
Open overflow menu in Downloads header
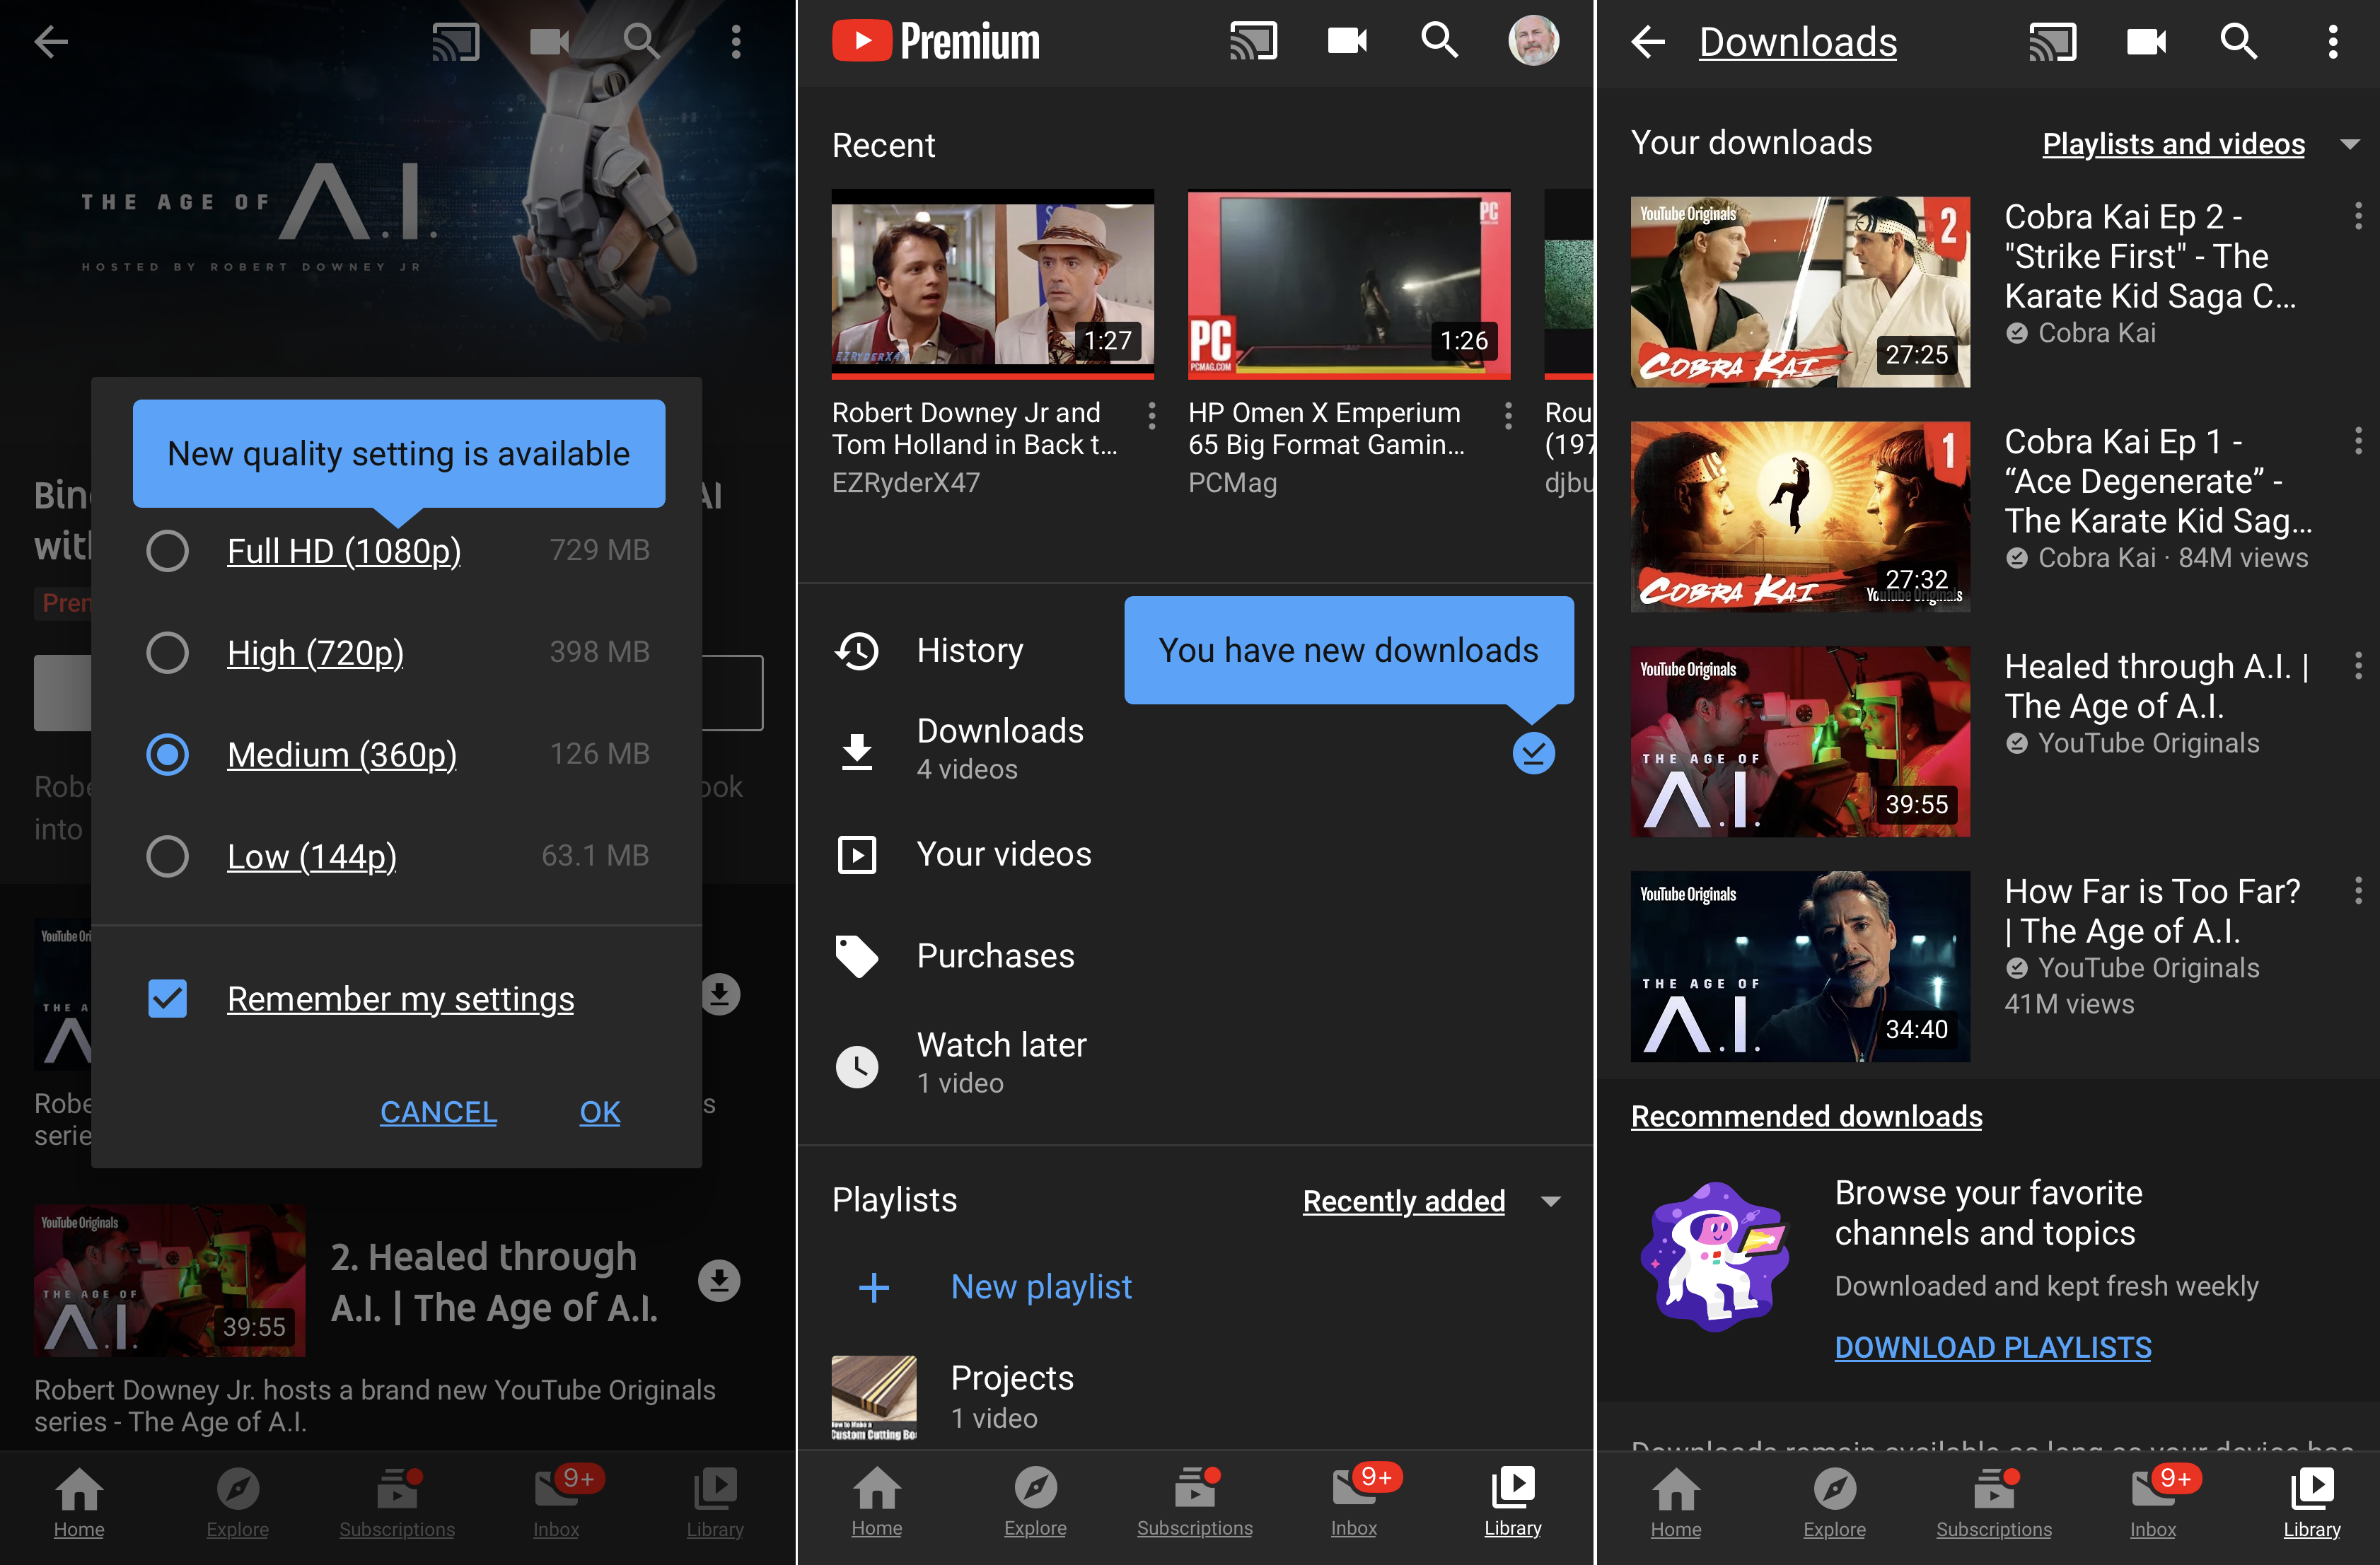pyautogui.click(x=2333, y=42)
